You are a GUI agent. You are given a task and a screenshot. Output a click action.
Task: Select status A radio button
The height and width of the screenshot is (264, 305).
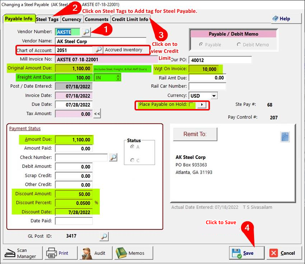pos(132,147)
